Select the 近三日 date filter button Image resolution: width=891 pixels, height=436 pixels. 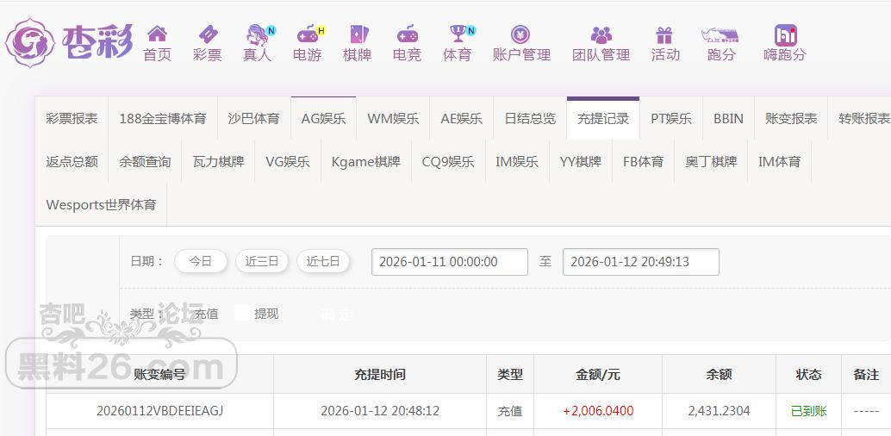point(262,261)
